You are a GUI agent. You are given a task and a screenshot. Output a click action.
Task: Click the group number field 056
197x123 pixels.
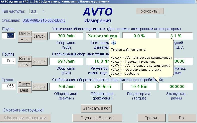point(9,86)
